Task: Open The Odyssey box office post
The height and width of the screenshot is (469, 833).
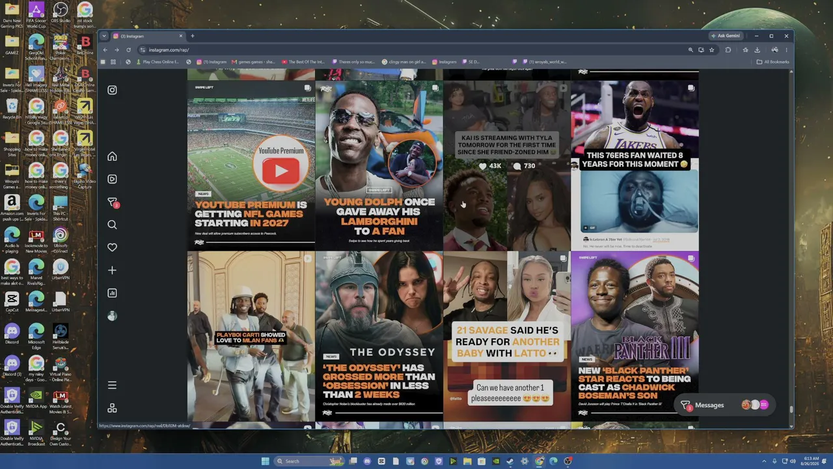Action: [x=379, y=337]
